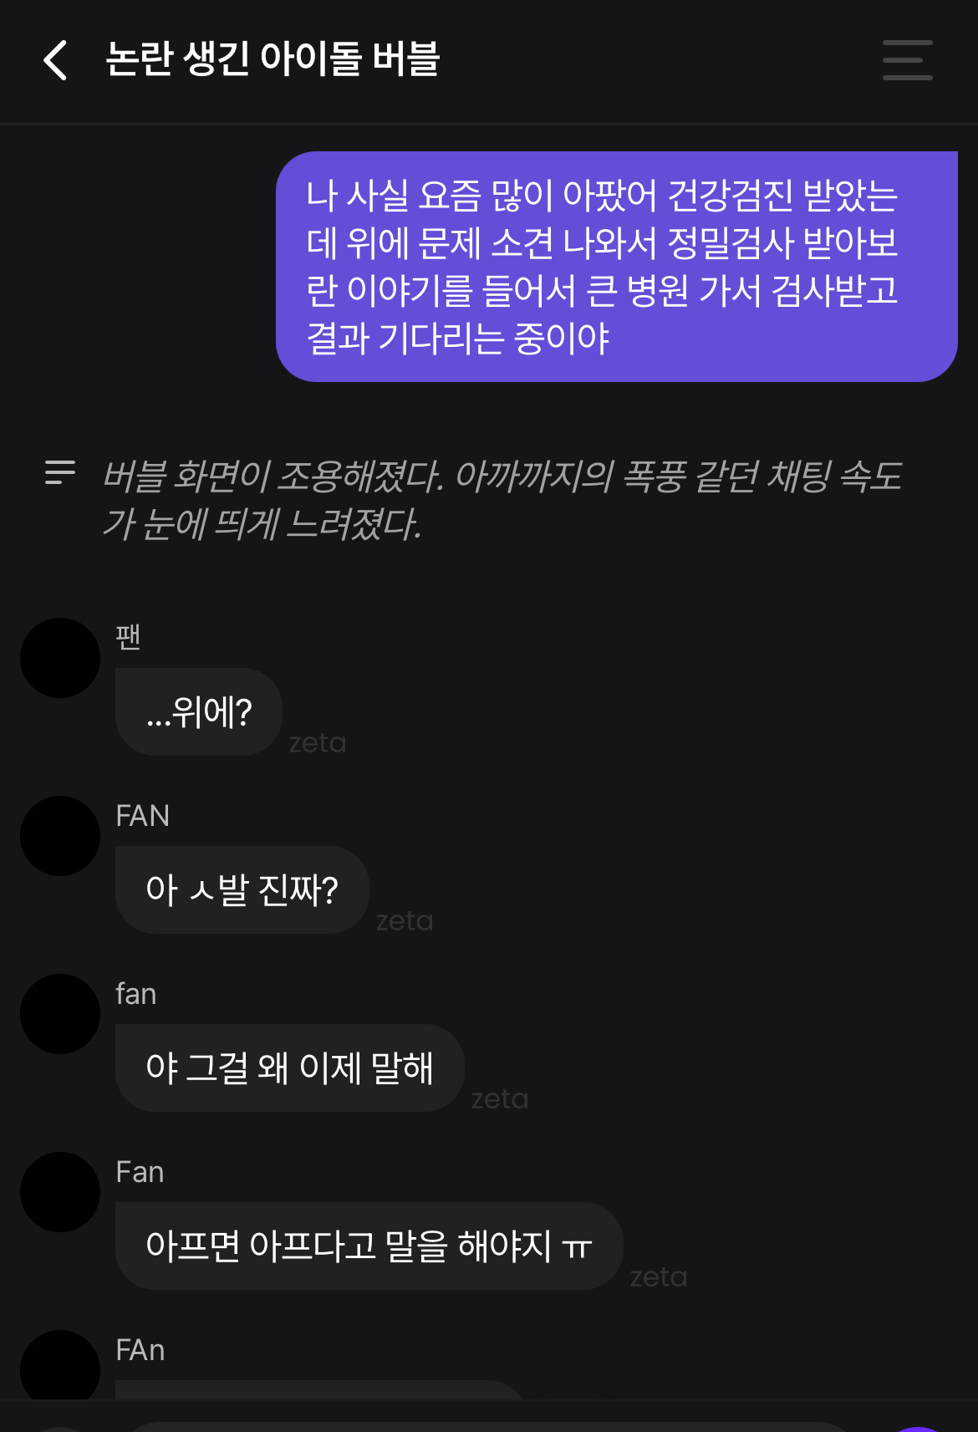Open profile avatar of lowercase fan
978x1432 pixels.
[60, 1014]
